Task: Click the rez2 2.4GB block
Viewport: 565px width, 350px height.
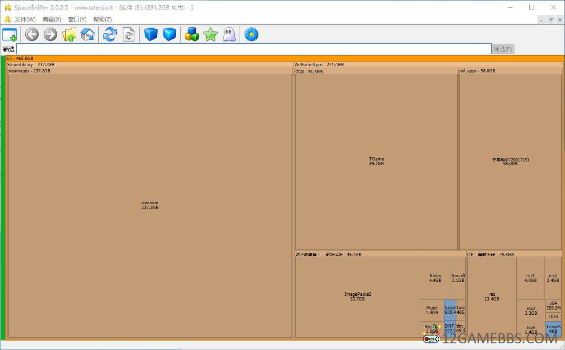Action: [553, 279]
